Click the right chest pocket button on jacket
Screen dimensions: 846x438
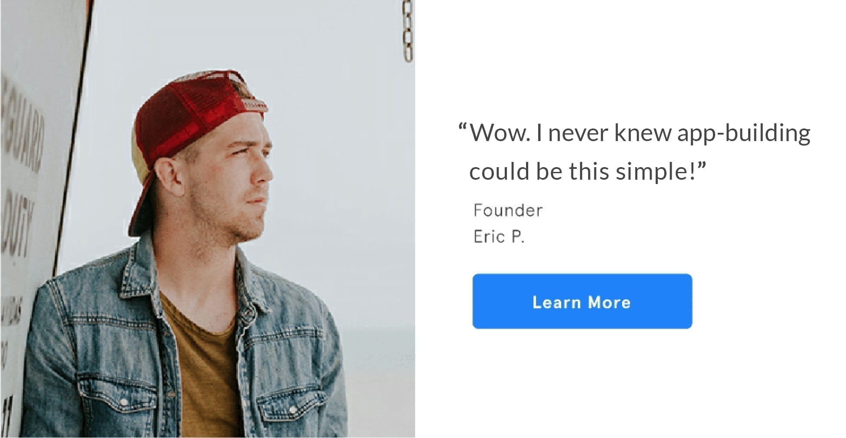coord(293,409)
